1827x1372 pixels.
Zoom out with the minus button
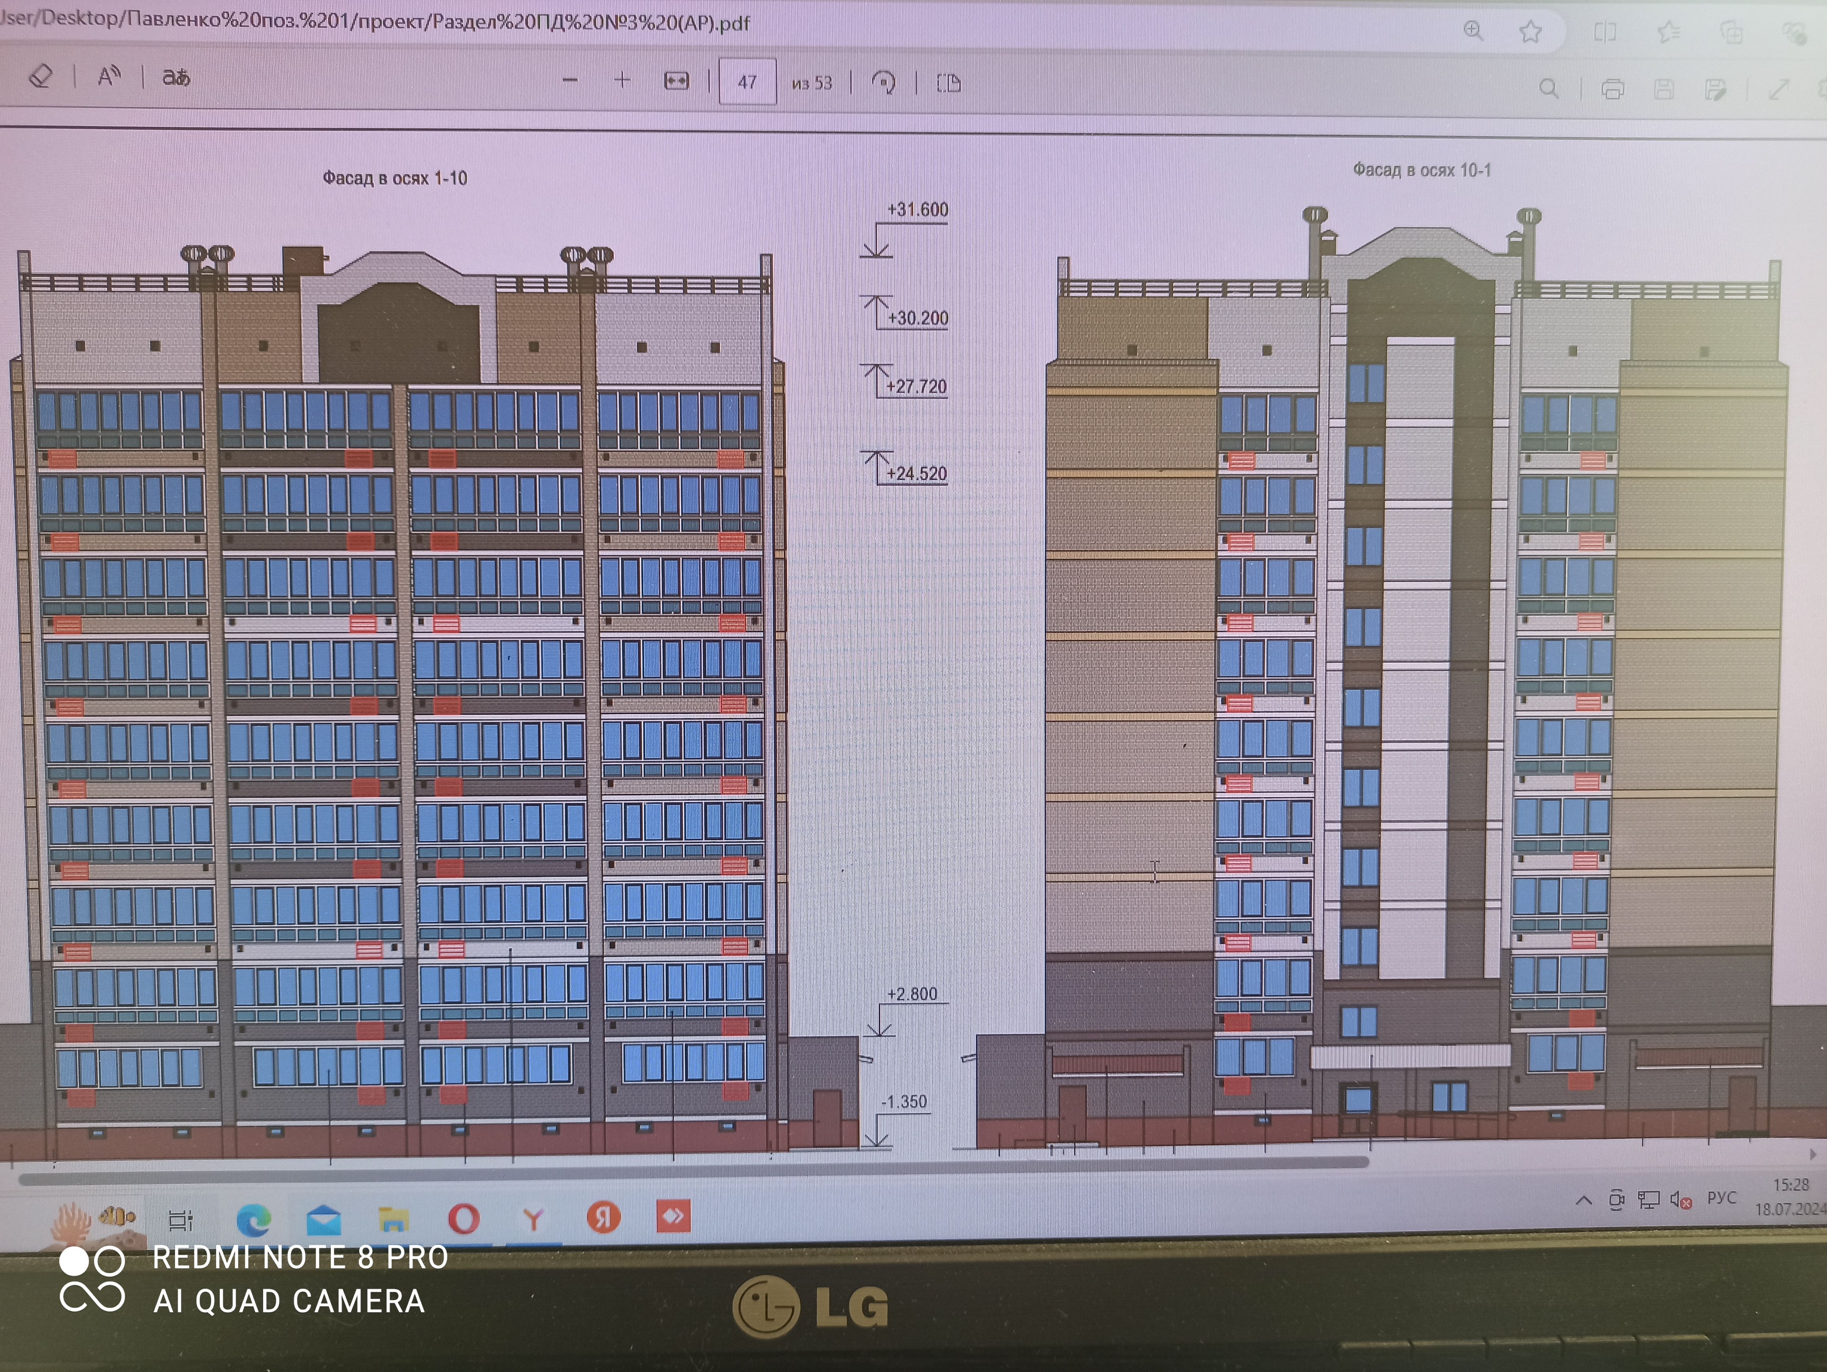click(570, 81)
